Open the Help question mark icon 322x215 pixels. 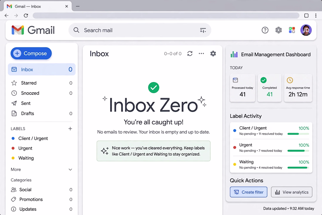[265, 30]
